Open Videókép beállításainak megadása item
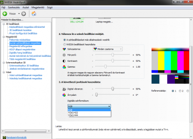The height and width of the screenshot is (139, 193). pos(25,78)
